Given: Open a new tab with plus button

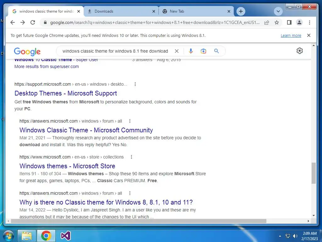Looking at the screenshot, I should click(x=241, y=11).
